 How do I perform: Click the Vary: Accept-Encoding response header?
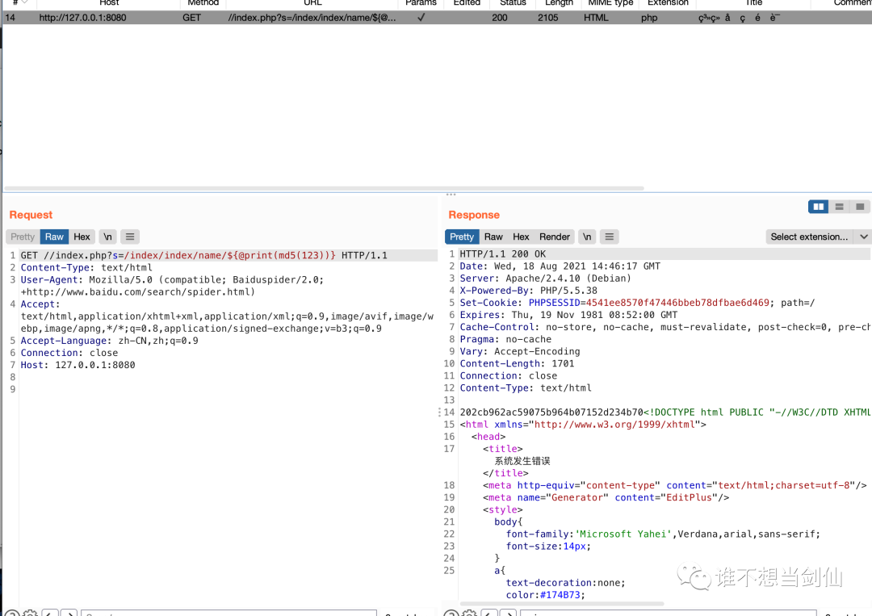pos(520,352)
